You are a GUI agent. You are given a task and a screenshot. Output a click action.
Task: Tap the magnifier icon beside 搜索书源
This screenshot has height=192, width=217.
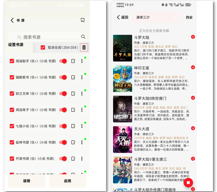83,37
